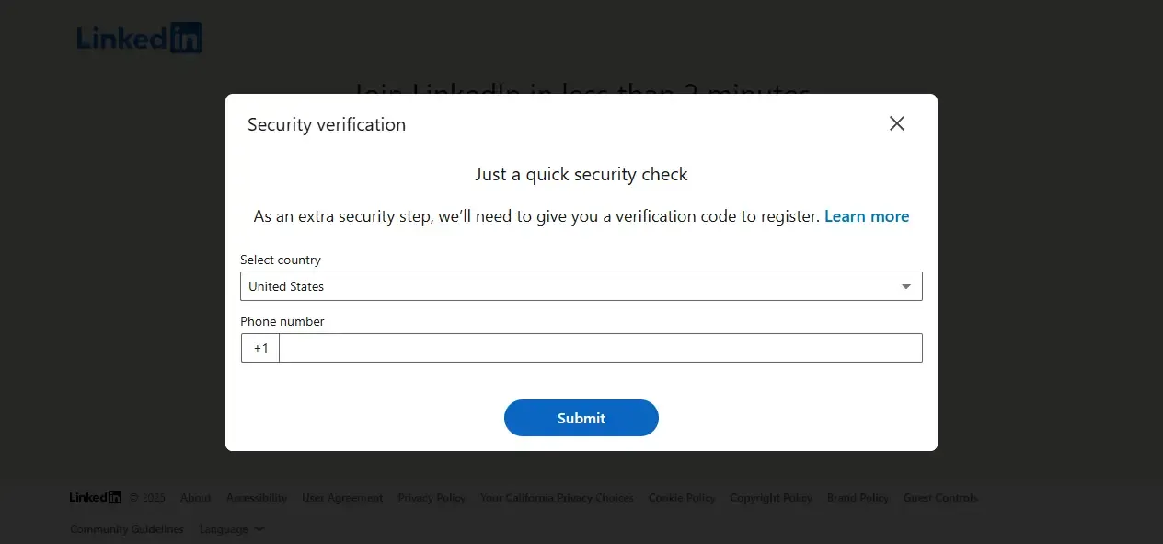Viewport: 1163px width, 544px height.
Task: Open the Learn more link
Action: (867, 216)
